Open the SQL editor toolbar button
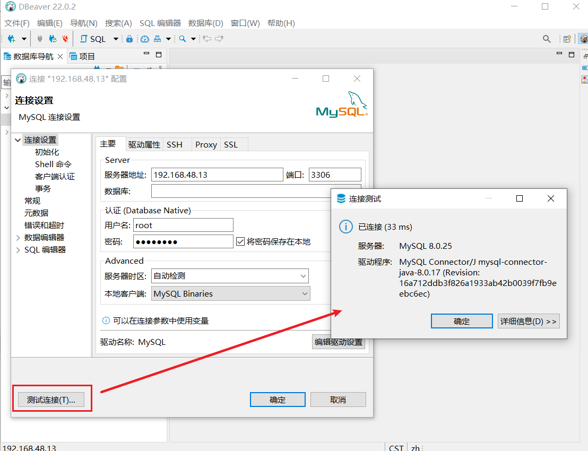588x451 pixels. 93,39
